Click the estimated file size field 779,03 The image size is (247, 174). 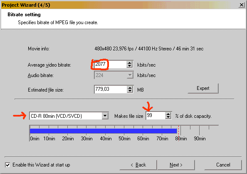tap(111, 89)
